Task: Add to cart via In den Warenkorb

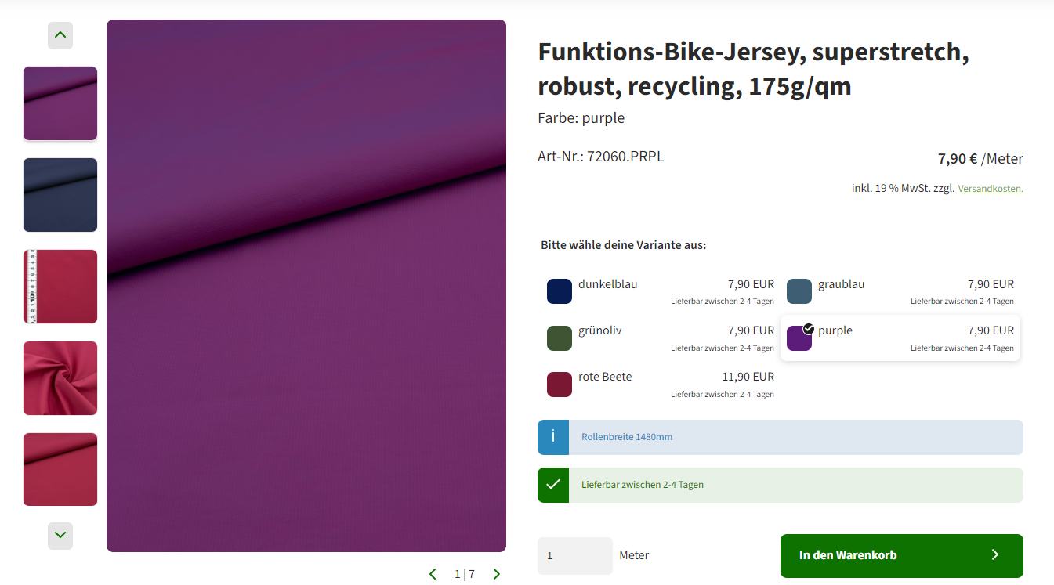Action: click(902, 556)
